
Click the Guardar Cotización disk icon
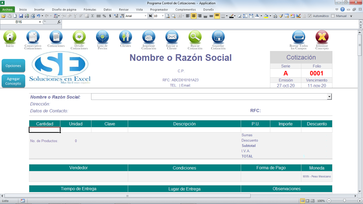coord(218,37)
